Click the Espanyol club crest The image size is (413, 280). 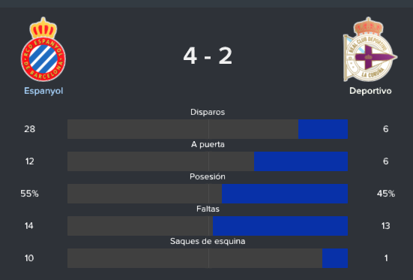click(43, 50)
